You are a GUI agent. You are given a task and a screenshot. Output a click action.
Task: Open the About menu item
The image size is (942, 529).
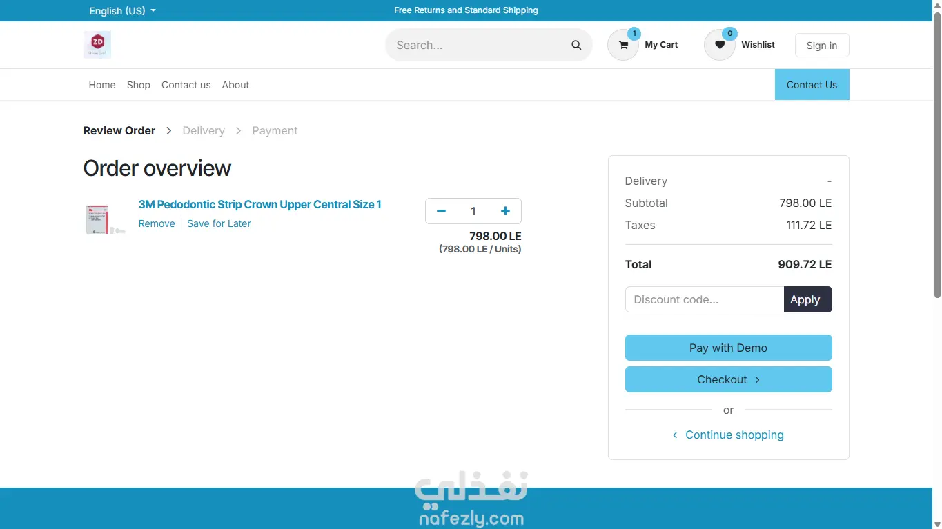click(x=235, y=85)
